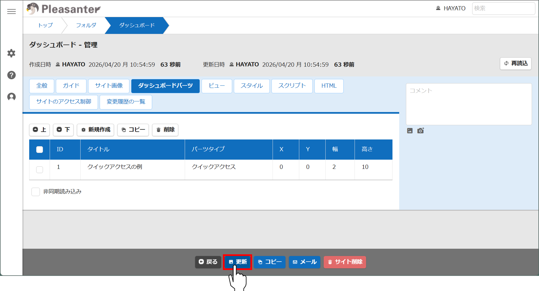Enable the 非同期読み込み checkbox

36,192
